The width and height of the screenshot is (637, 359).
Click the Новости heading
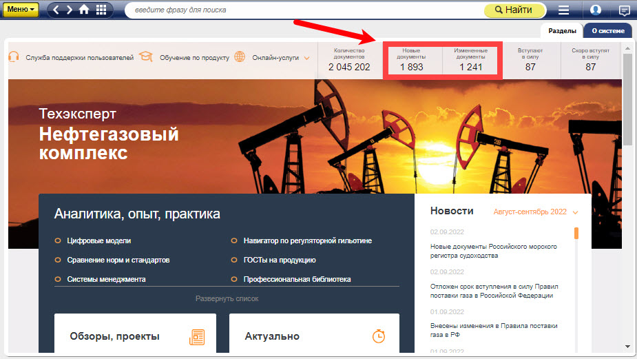(x=452, y=211)
